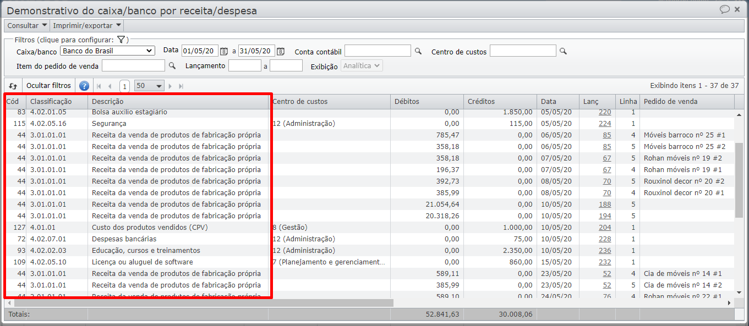Sort by the Cód column header
This screenshot has height=326, width=749.
tap(14, 102)
